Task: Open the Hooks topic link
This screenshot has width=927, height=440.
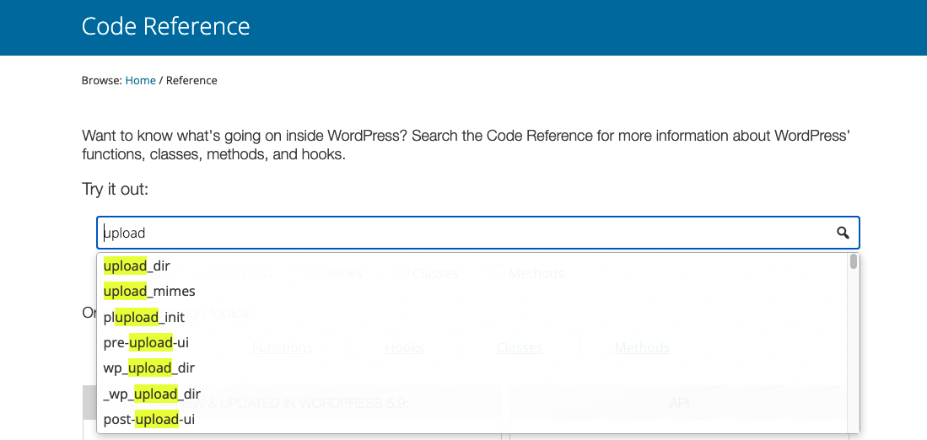Action: [404, 347]
